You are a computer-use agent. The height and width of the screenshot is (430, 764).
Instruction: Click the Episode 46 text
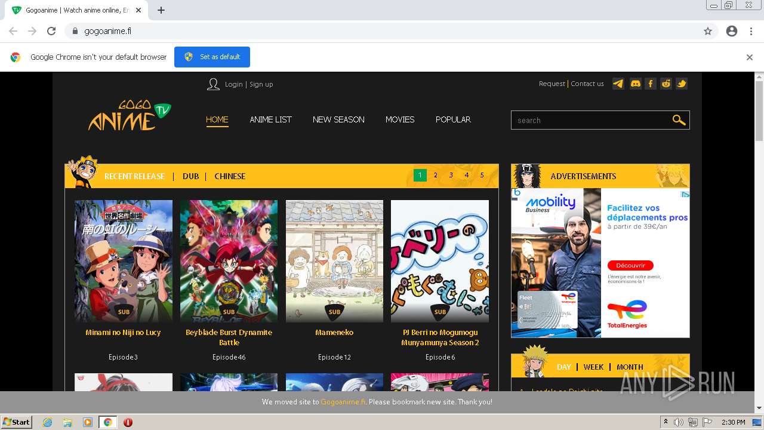coord(229,357)
